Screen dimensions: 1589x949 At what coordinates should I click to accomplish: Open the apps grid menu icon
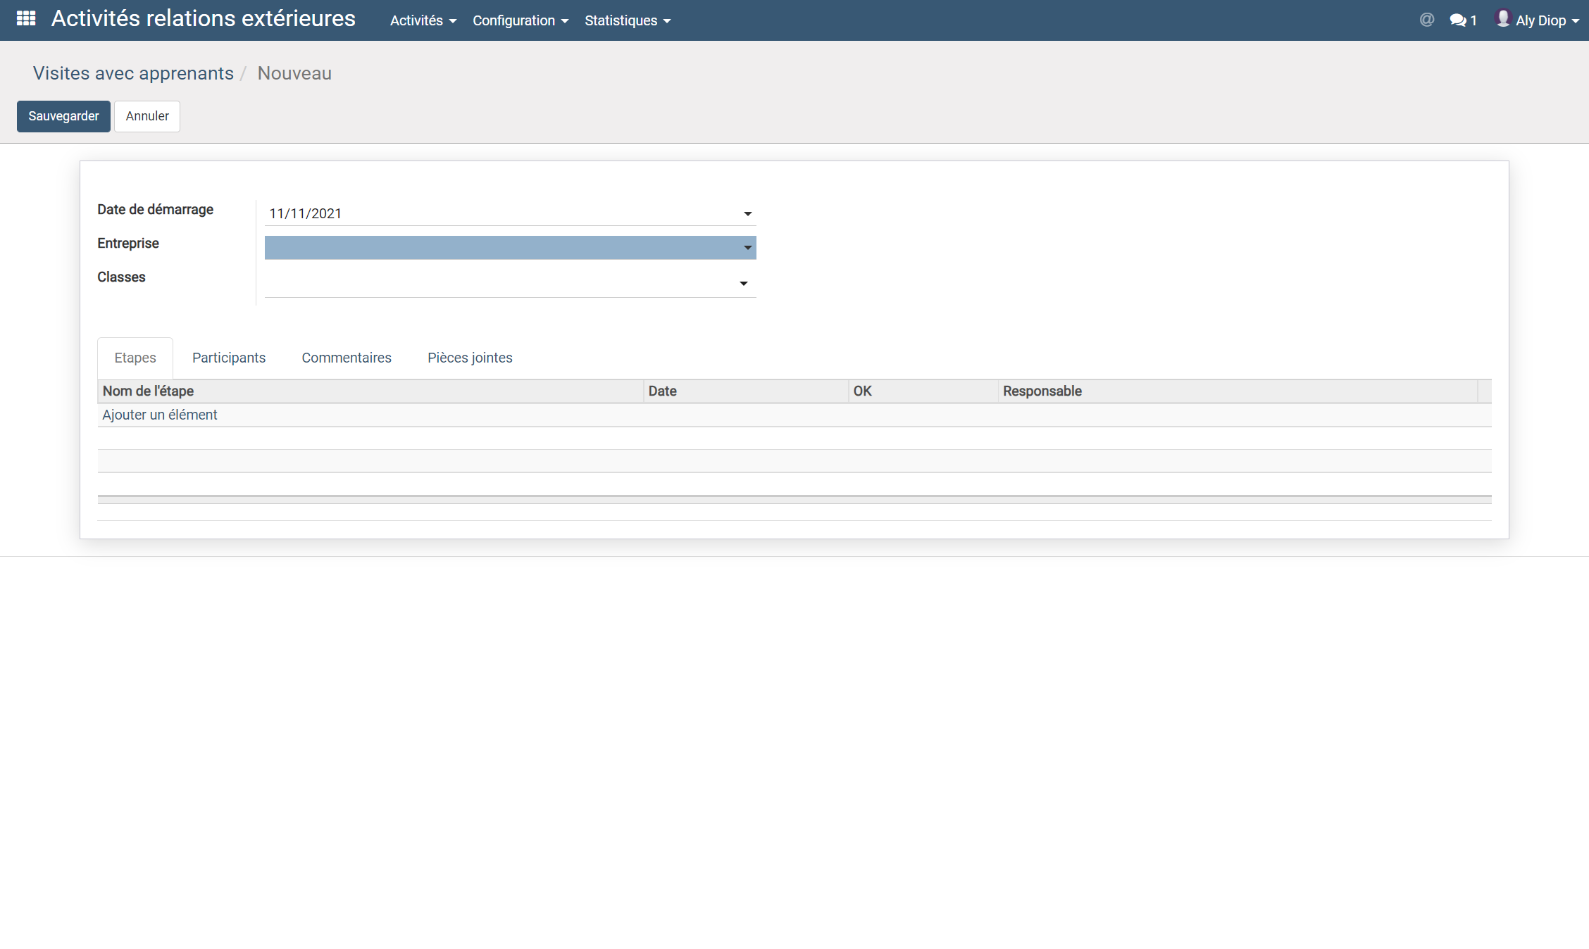pos(26,18)
